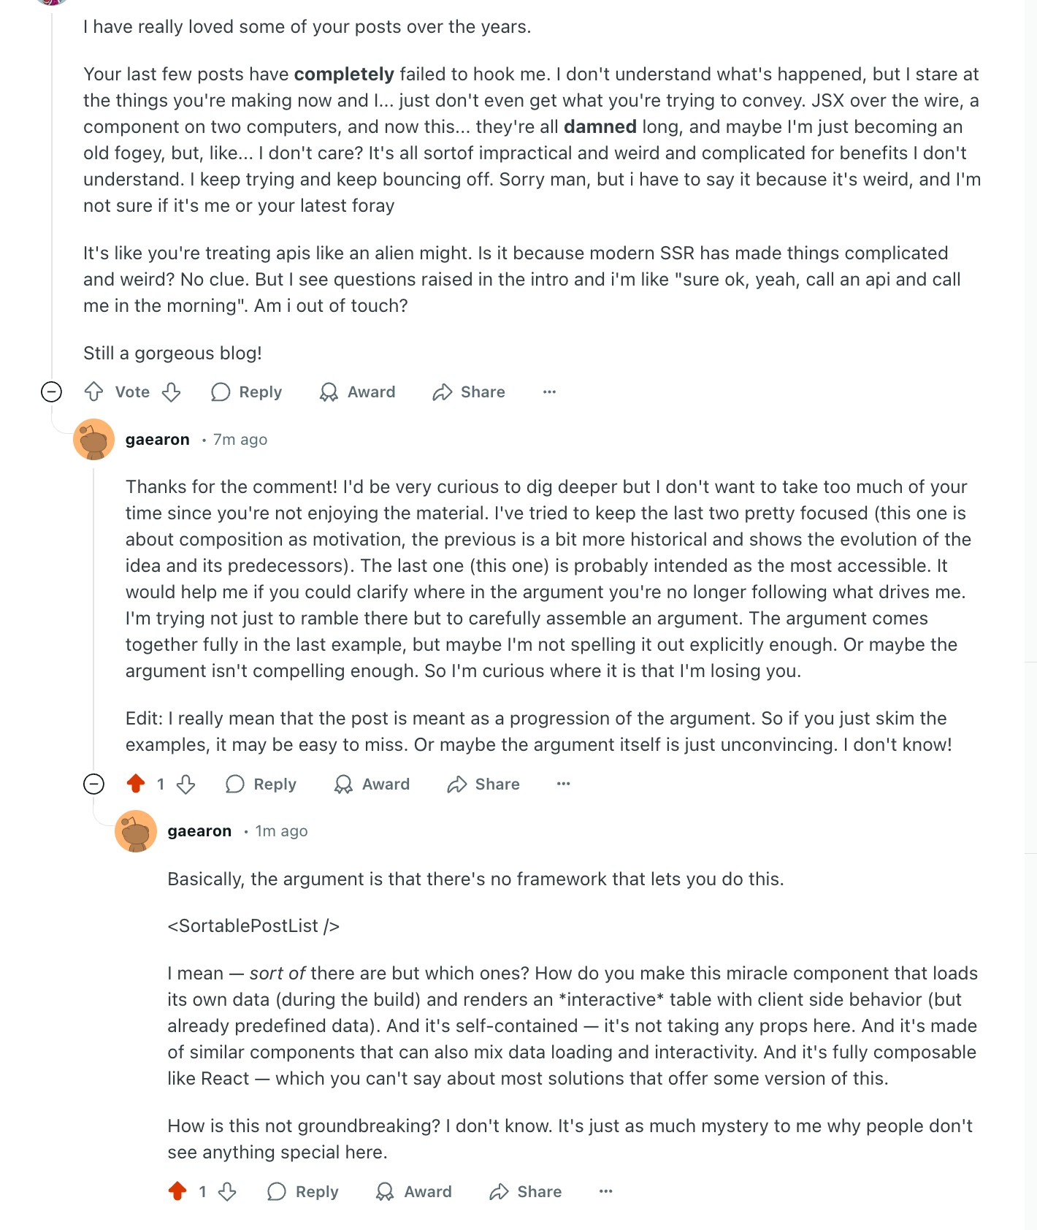Open more options on 1m ago comment

point(605,1192)
